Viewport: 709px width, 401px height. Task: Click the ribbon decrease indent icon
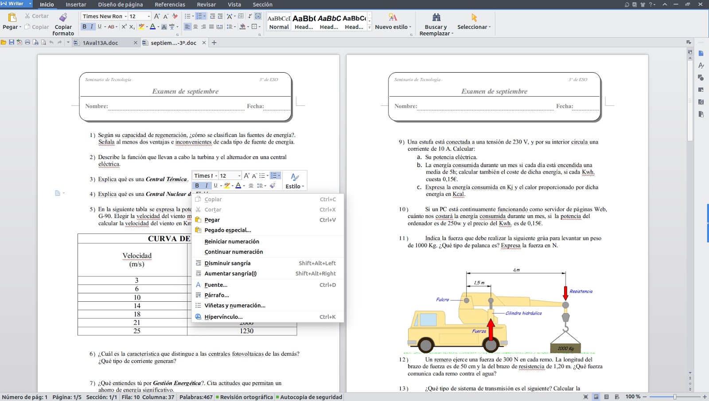[212, 16]
